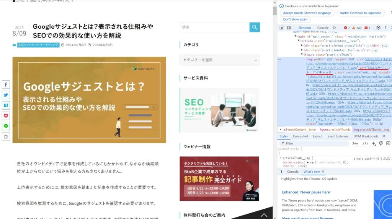Viewport: 392px width, 219px height.
Task: Save the article to Pocket
Action: [6, 116]
